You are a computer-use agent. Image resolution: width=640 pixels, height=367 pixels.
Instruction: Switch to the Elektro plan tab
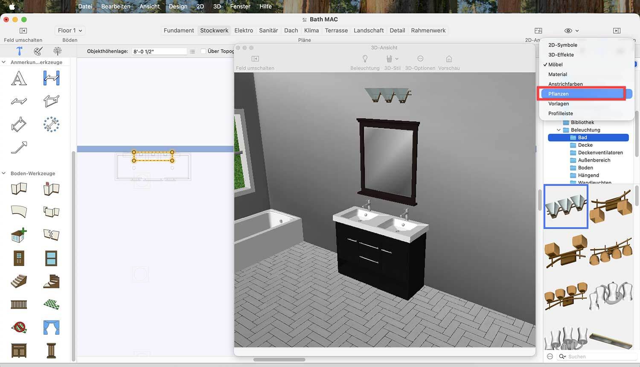(244, 30)
